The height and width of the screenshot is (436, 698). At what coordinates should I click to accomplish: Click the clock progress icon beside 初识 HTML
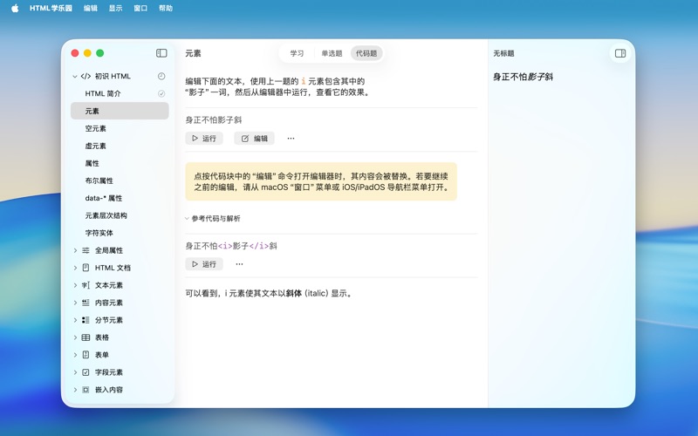point(161,77)
